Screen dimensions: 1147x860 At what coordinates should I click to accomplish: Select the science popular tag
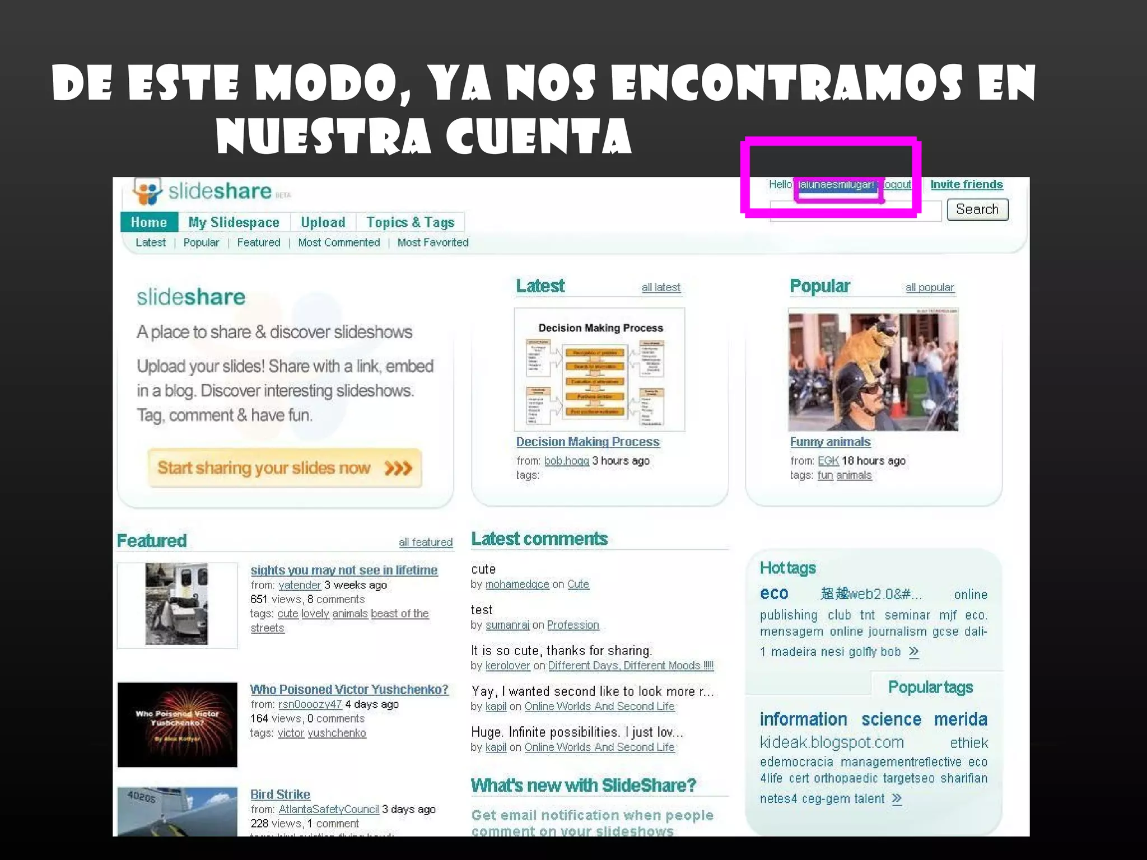point(891,719)
